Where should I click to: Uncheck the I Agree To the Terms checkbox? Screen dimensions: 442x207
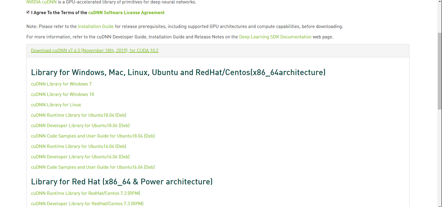(28, 12)
